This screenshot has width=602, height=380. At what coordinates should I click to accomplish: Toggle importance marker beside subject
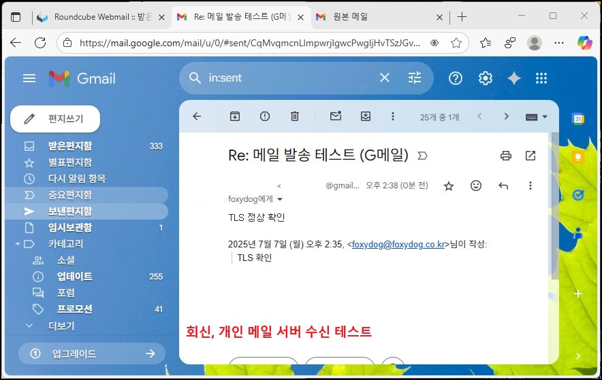click(x=422, y=156)
